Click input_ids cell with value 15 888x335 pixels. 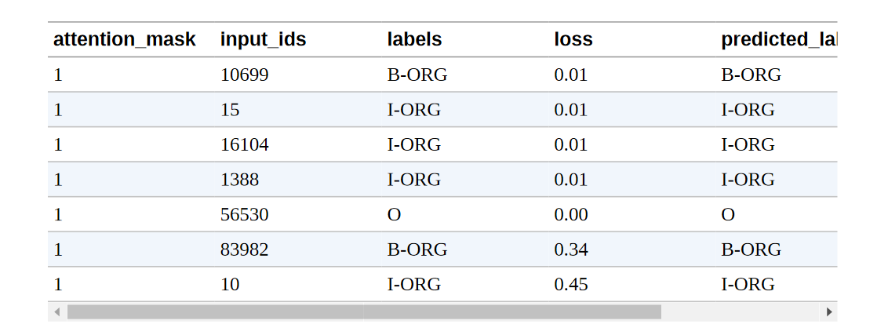coord(298,109)
